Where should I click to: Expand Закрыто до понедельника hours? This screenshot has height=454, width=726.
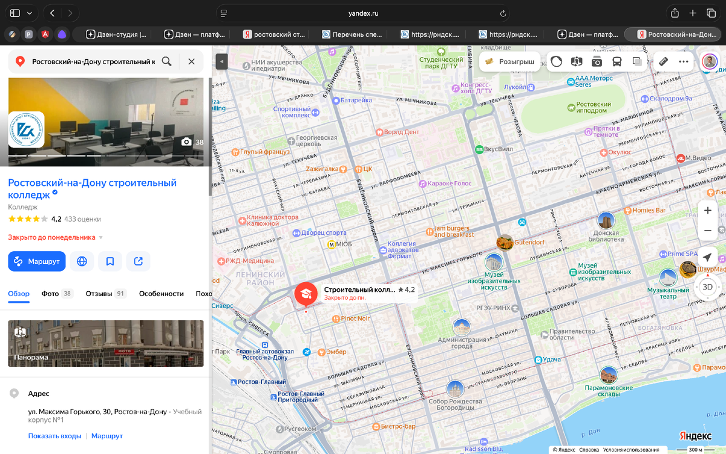[x=56, y=237]
